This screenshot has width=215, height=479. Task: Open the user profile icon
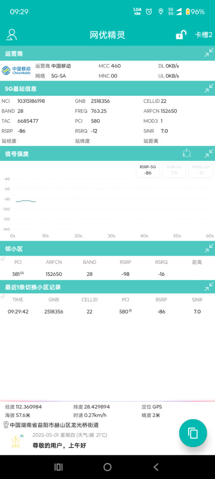12,35
